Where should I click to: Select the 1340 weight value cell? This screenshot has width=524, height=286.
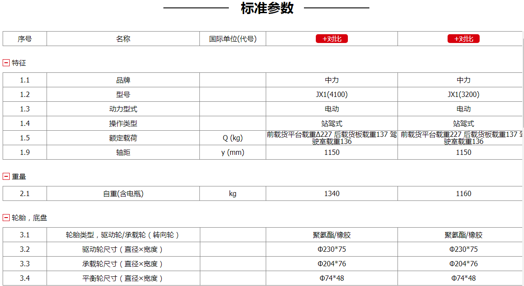[x=332, y=193]
